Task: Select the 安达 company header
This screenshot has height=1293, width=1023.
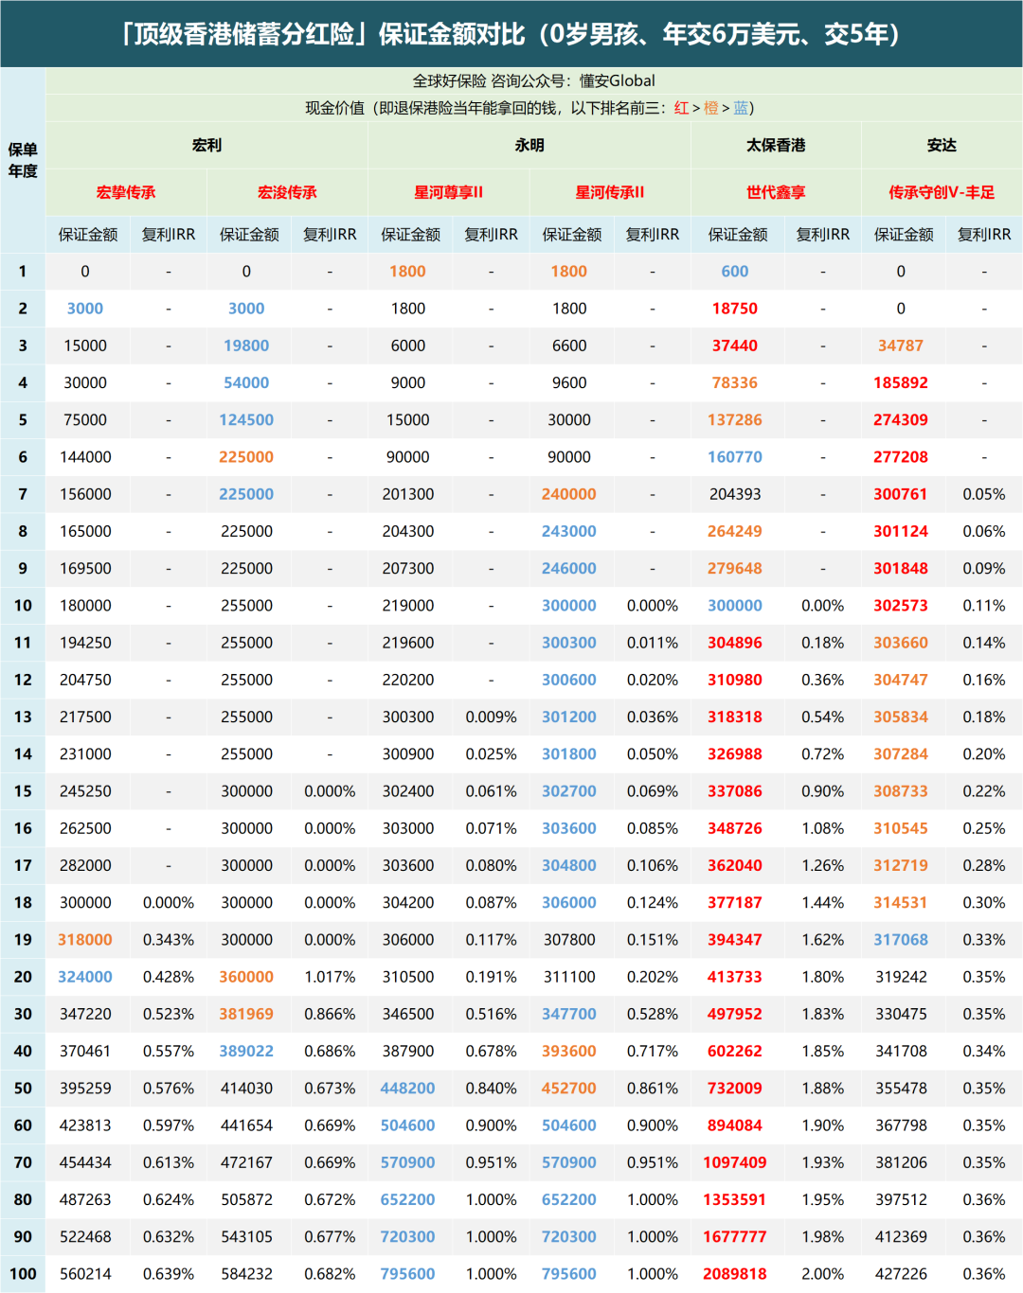Action: 942,145
